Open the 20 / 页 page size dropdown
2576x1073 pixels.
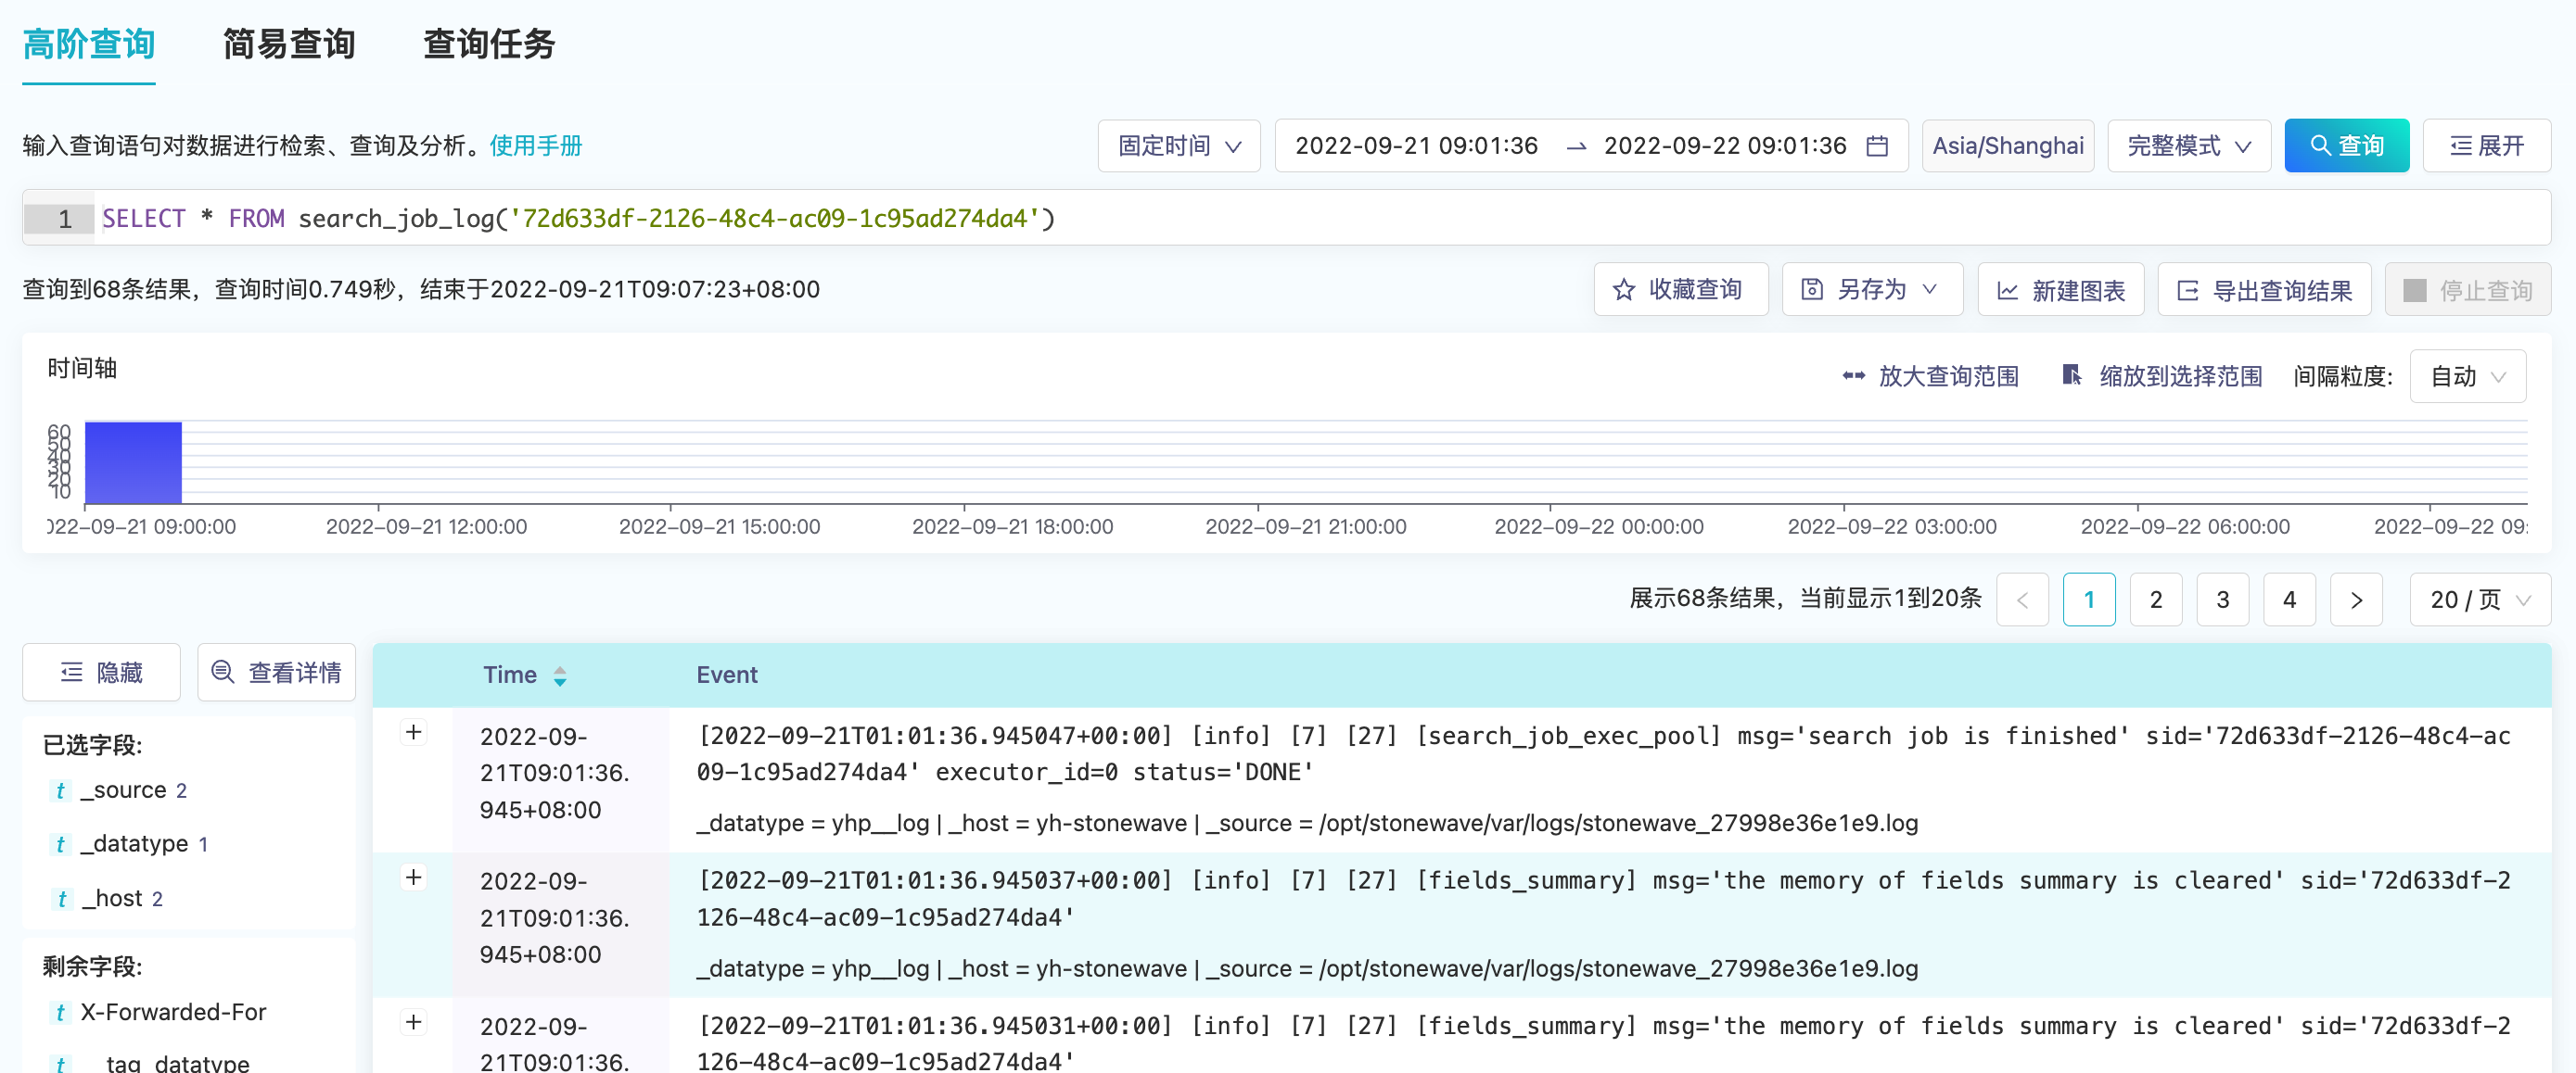(2480, 600)
